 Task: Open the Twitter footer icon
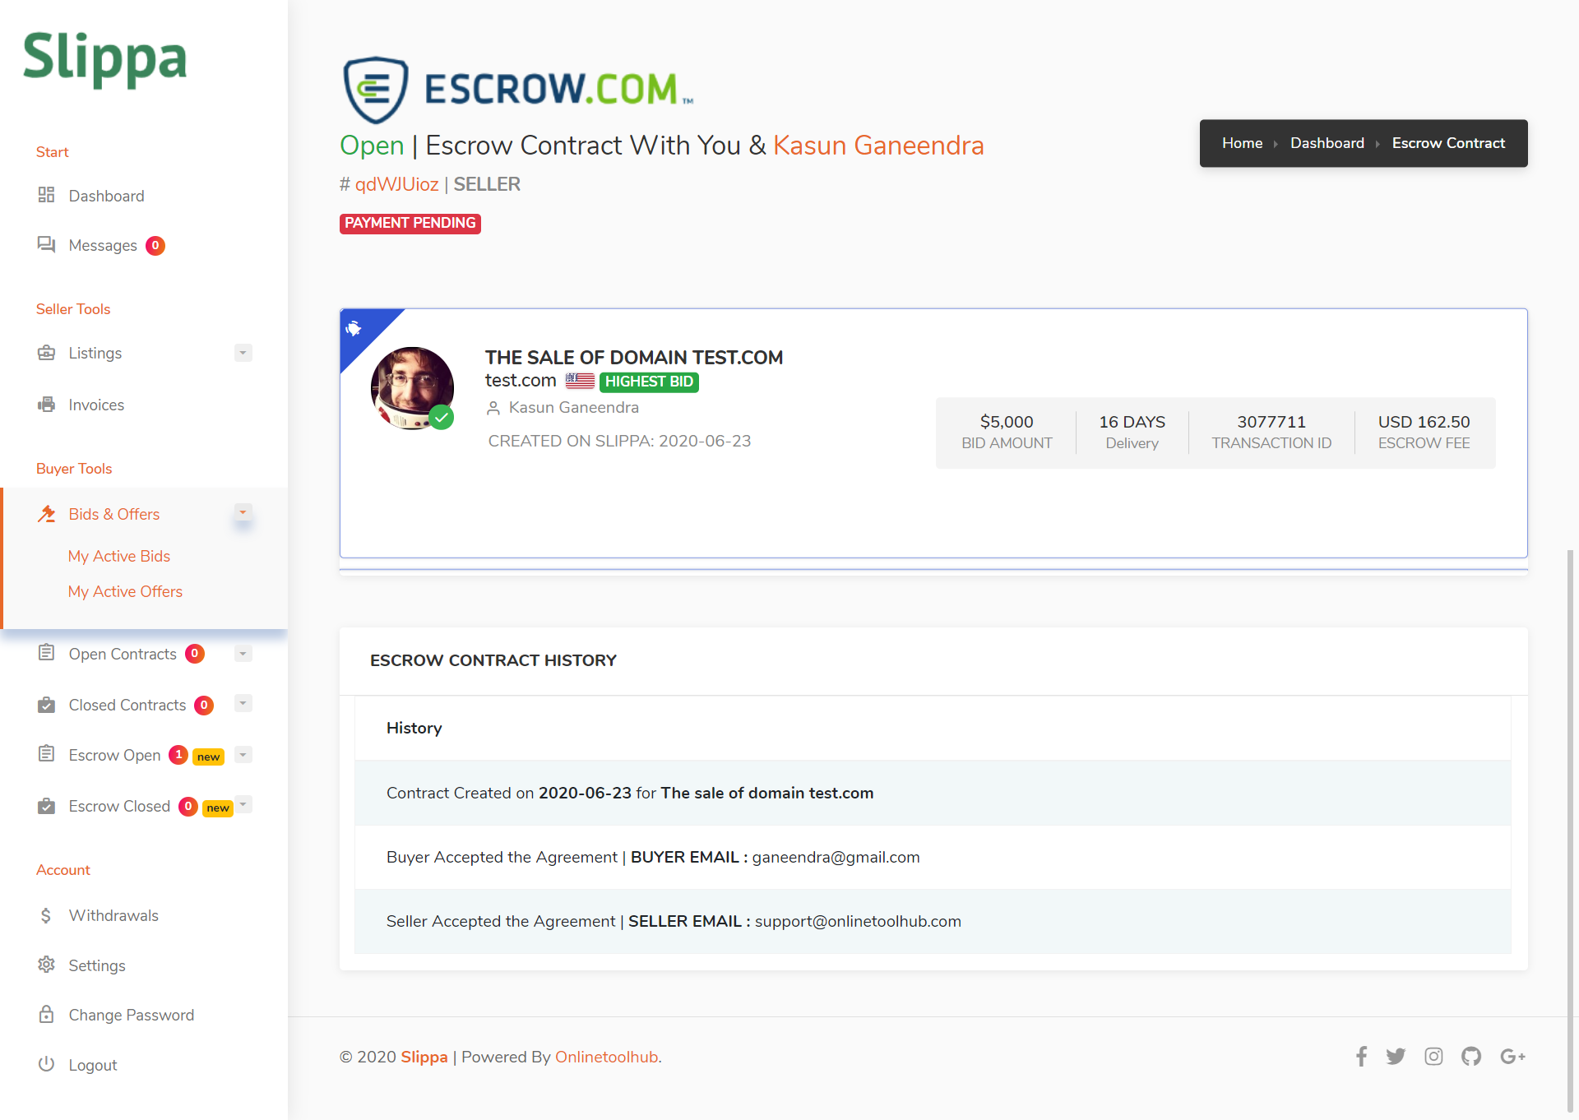coord(1396,1057)
